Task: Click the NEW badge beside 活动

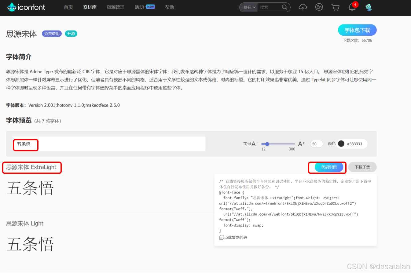Action: [x=150, y=6]
